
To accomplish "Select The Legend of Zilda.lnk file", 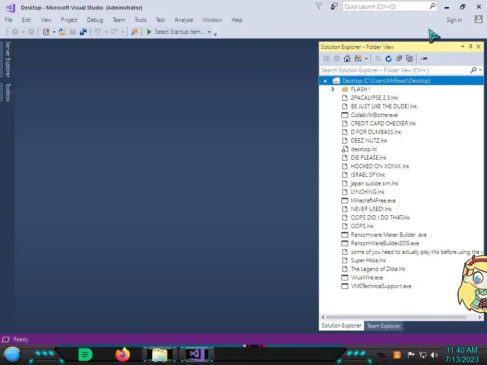I will coord(378,269).
